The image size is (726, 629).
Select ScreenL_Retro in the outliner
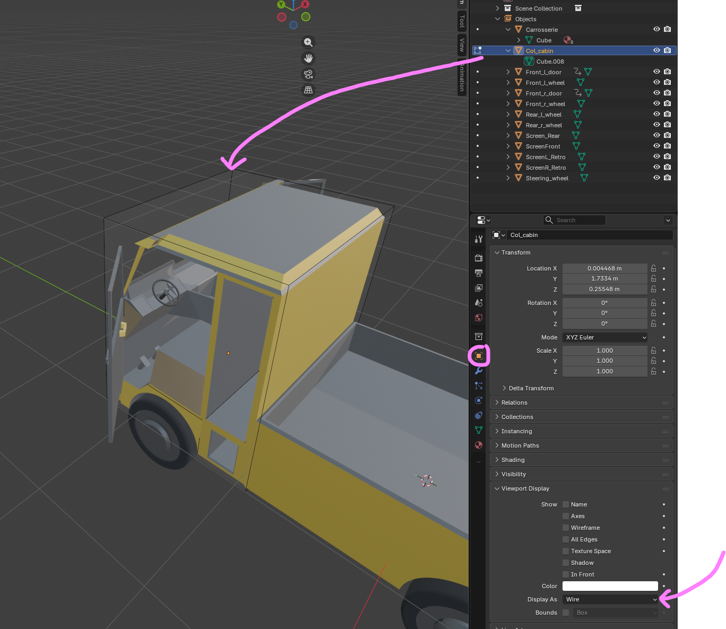tap(546, 157)
